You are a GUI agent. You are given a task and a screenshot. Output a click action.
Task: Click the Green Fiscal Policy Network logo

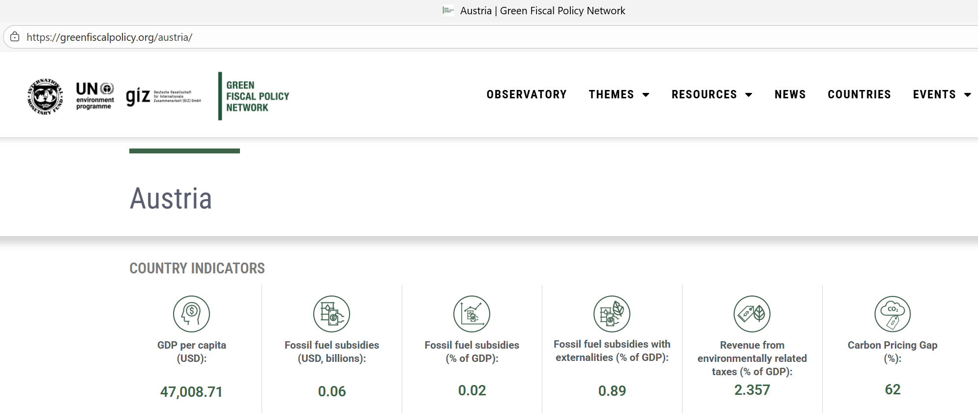pyautogui.click(x=254, y=96)
